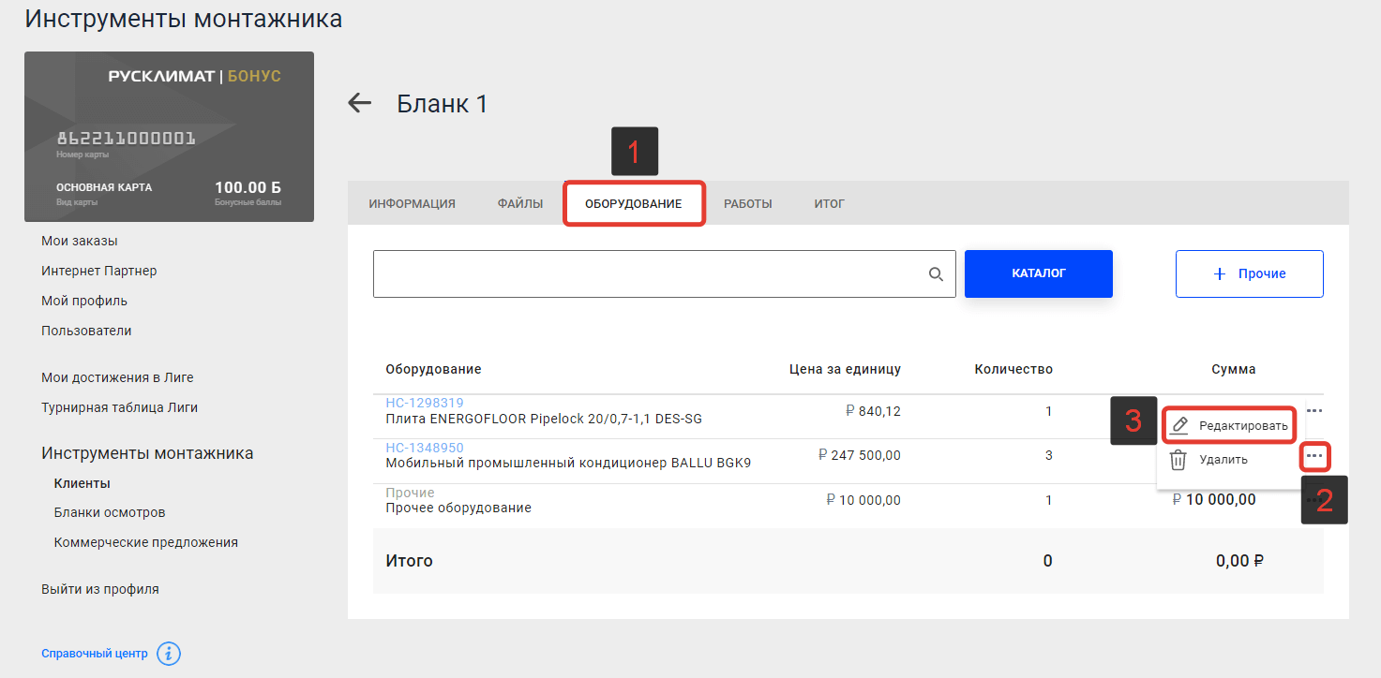Open Мои достижения в Лиге
The image size is (1381, 678).
pyautogui.click(x=117, y=377)
